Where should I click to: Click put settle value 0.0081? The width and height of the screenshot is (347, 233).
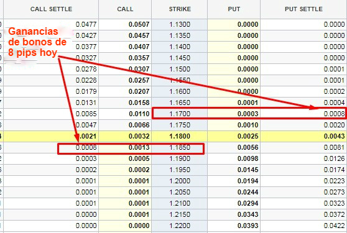pos(334,147)
